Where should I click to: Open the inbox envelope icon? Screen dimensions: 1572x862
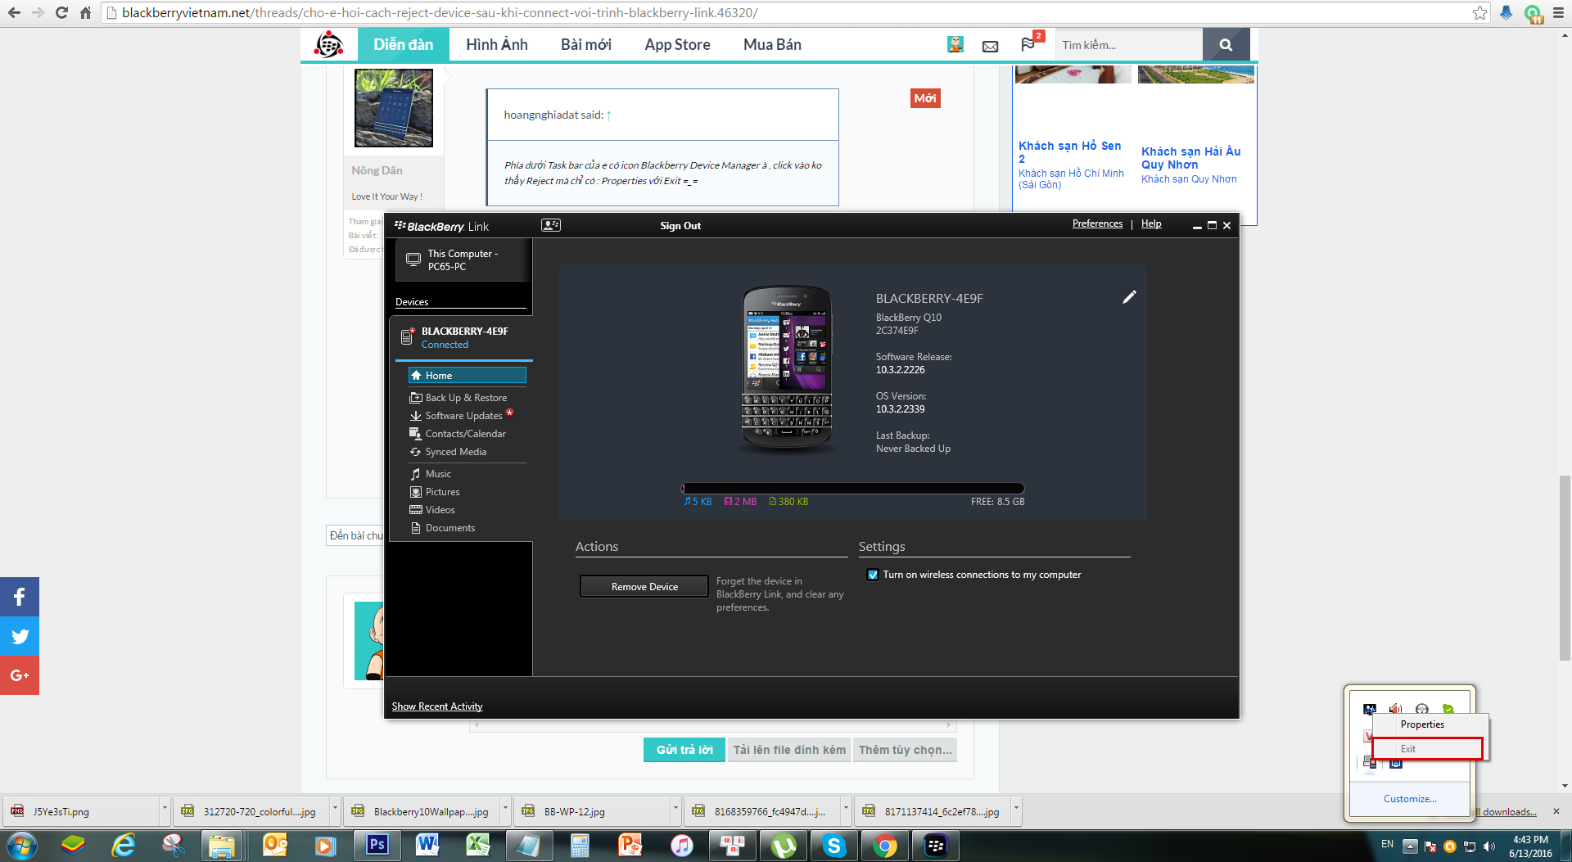(990, 46)
